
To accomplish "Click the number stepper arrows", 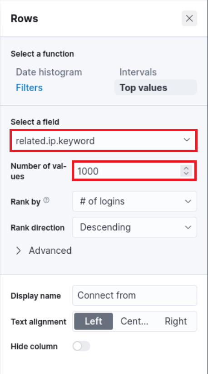I will (186, 171).
